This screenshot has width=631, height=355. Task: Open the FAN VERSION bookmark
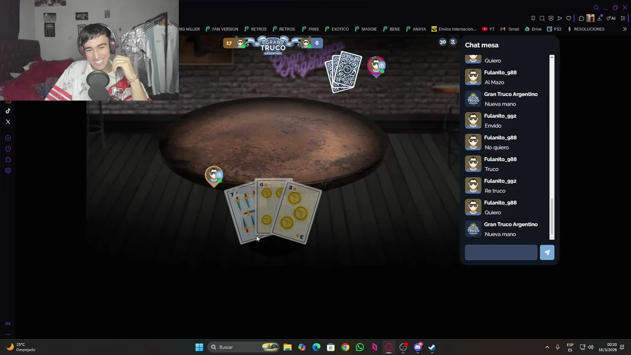click(222, 29)
